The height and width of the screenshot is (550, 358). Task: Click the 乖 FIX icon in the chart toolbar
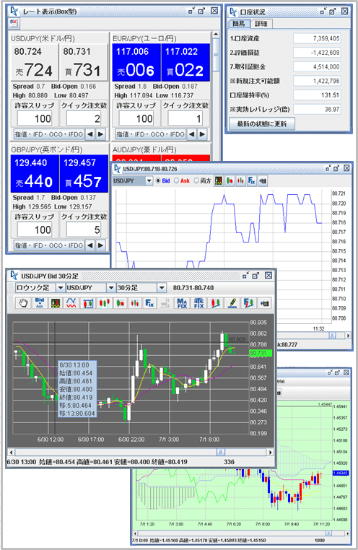(198, 302)
